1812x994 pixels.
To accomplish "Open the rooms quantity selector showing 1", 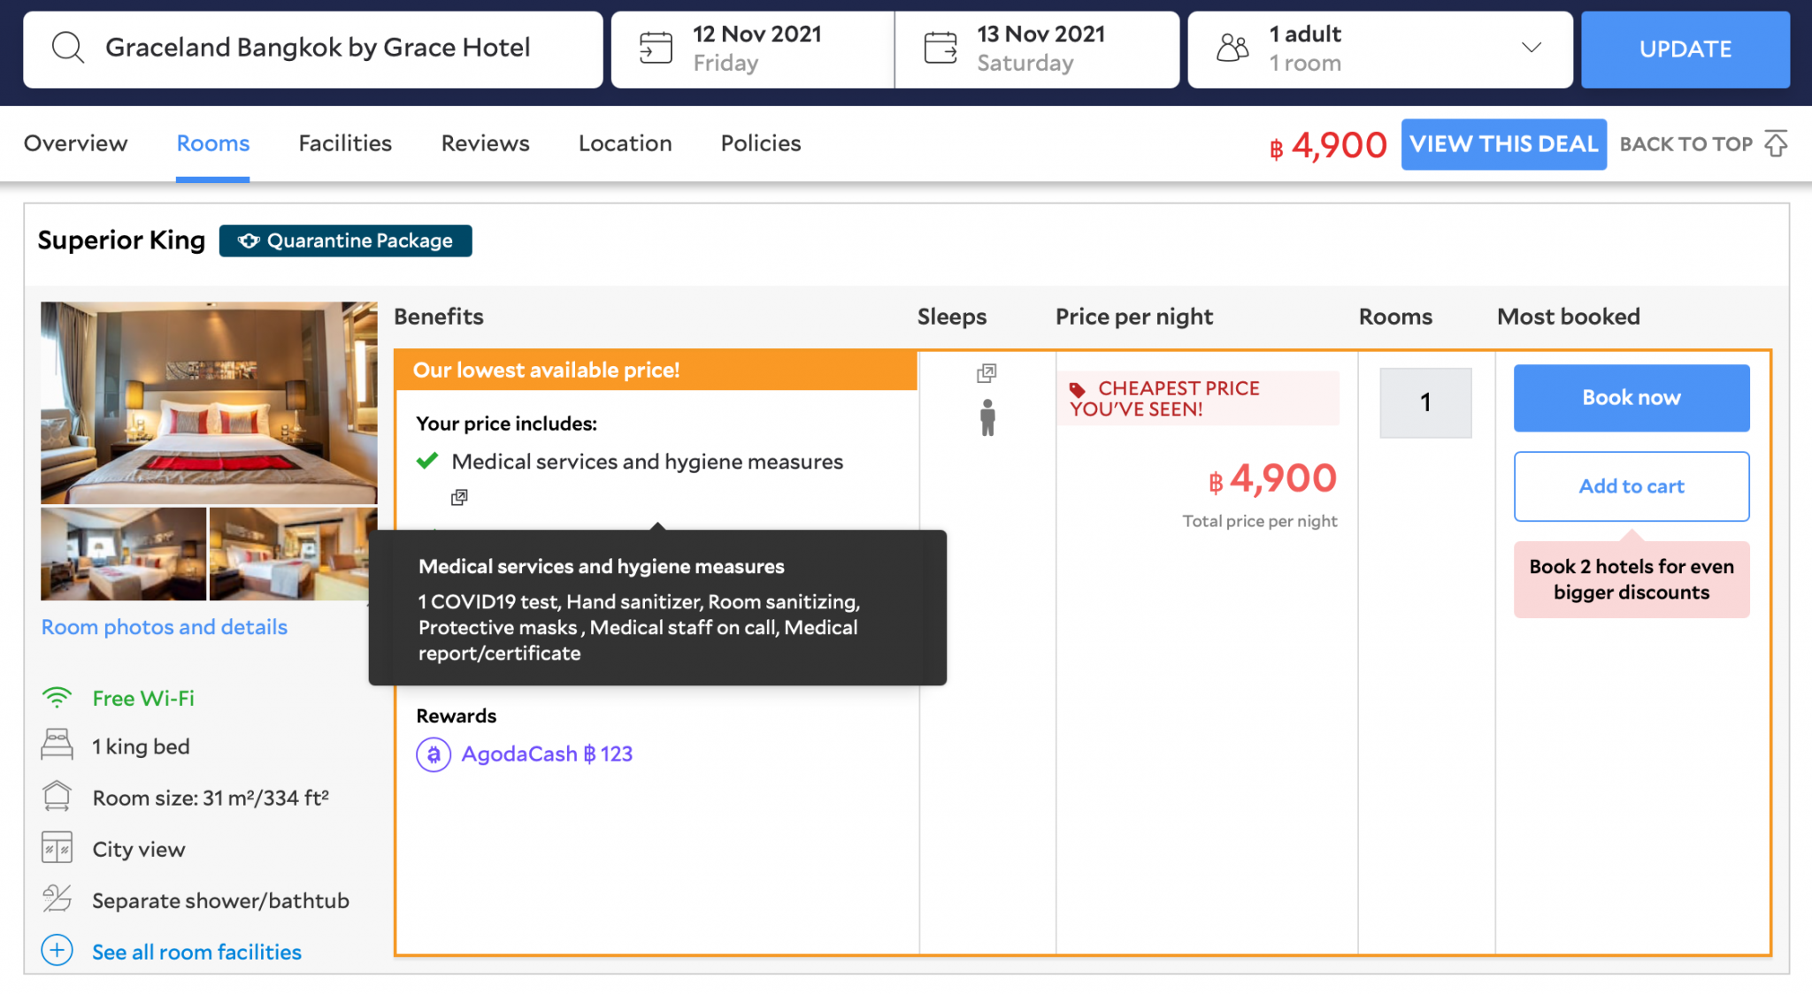I will [1425, 402].
